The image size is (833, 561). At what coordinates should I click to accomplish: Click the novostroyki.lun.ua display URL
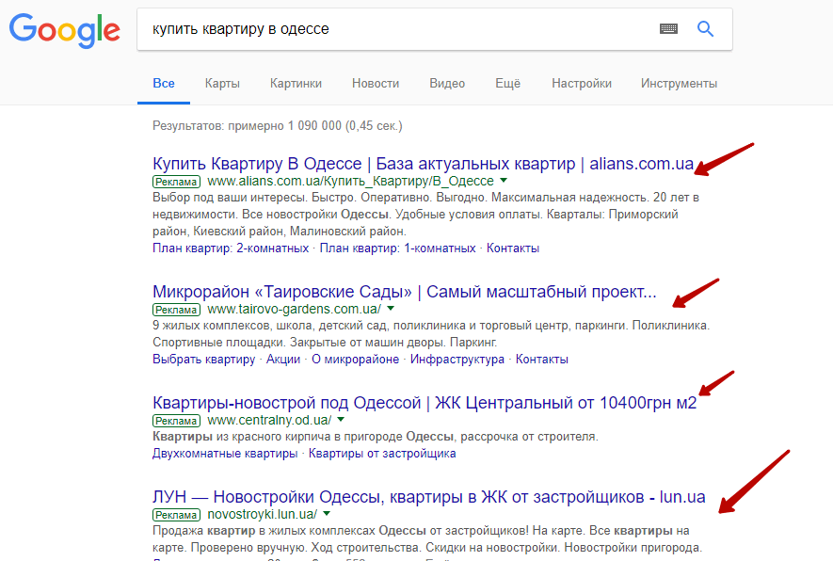(x=262, y=514)
